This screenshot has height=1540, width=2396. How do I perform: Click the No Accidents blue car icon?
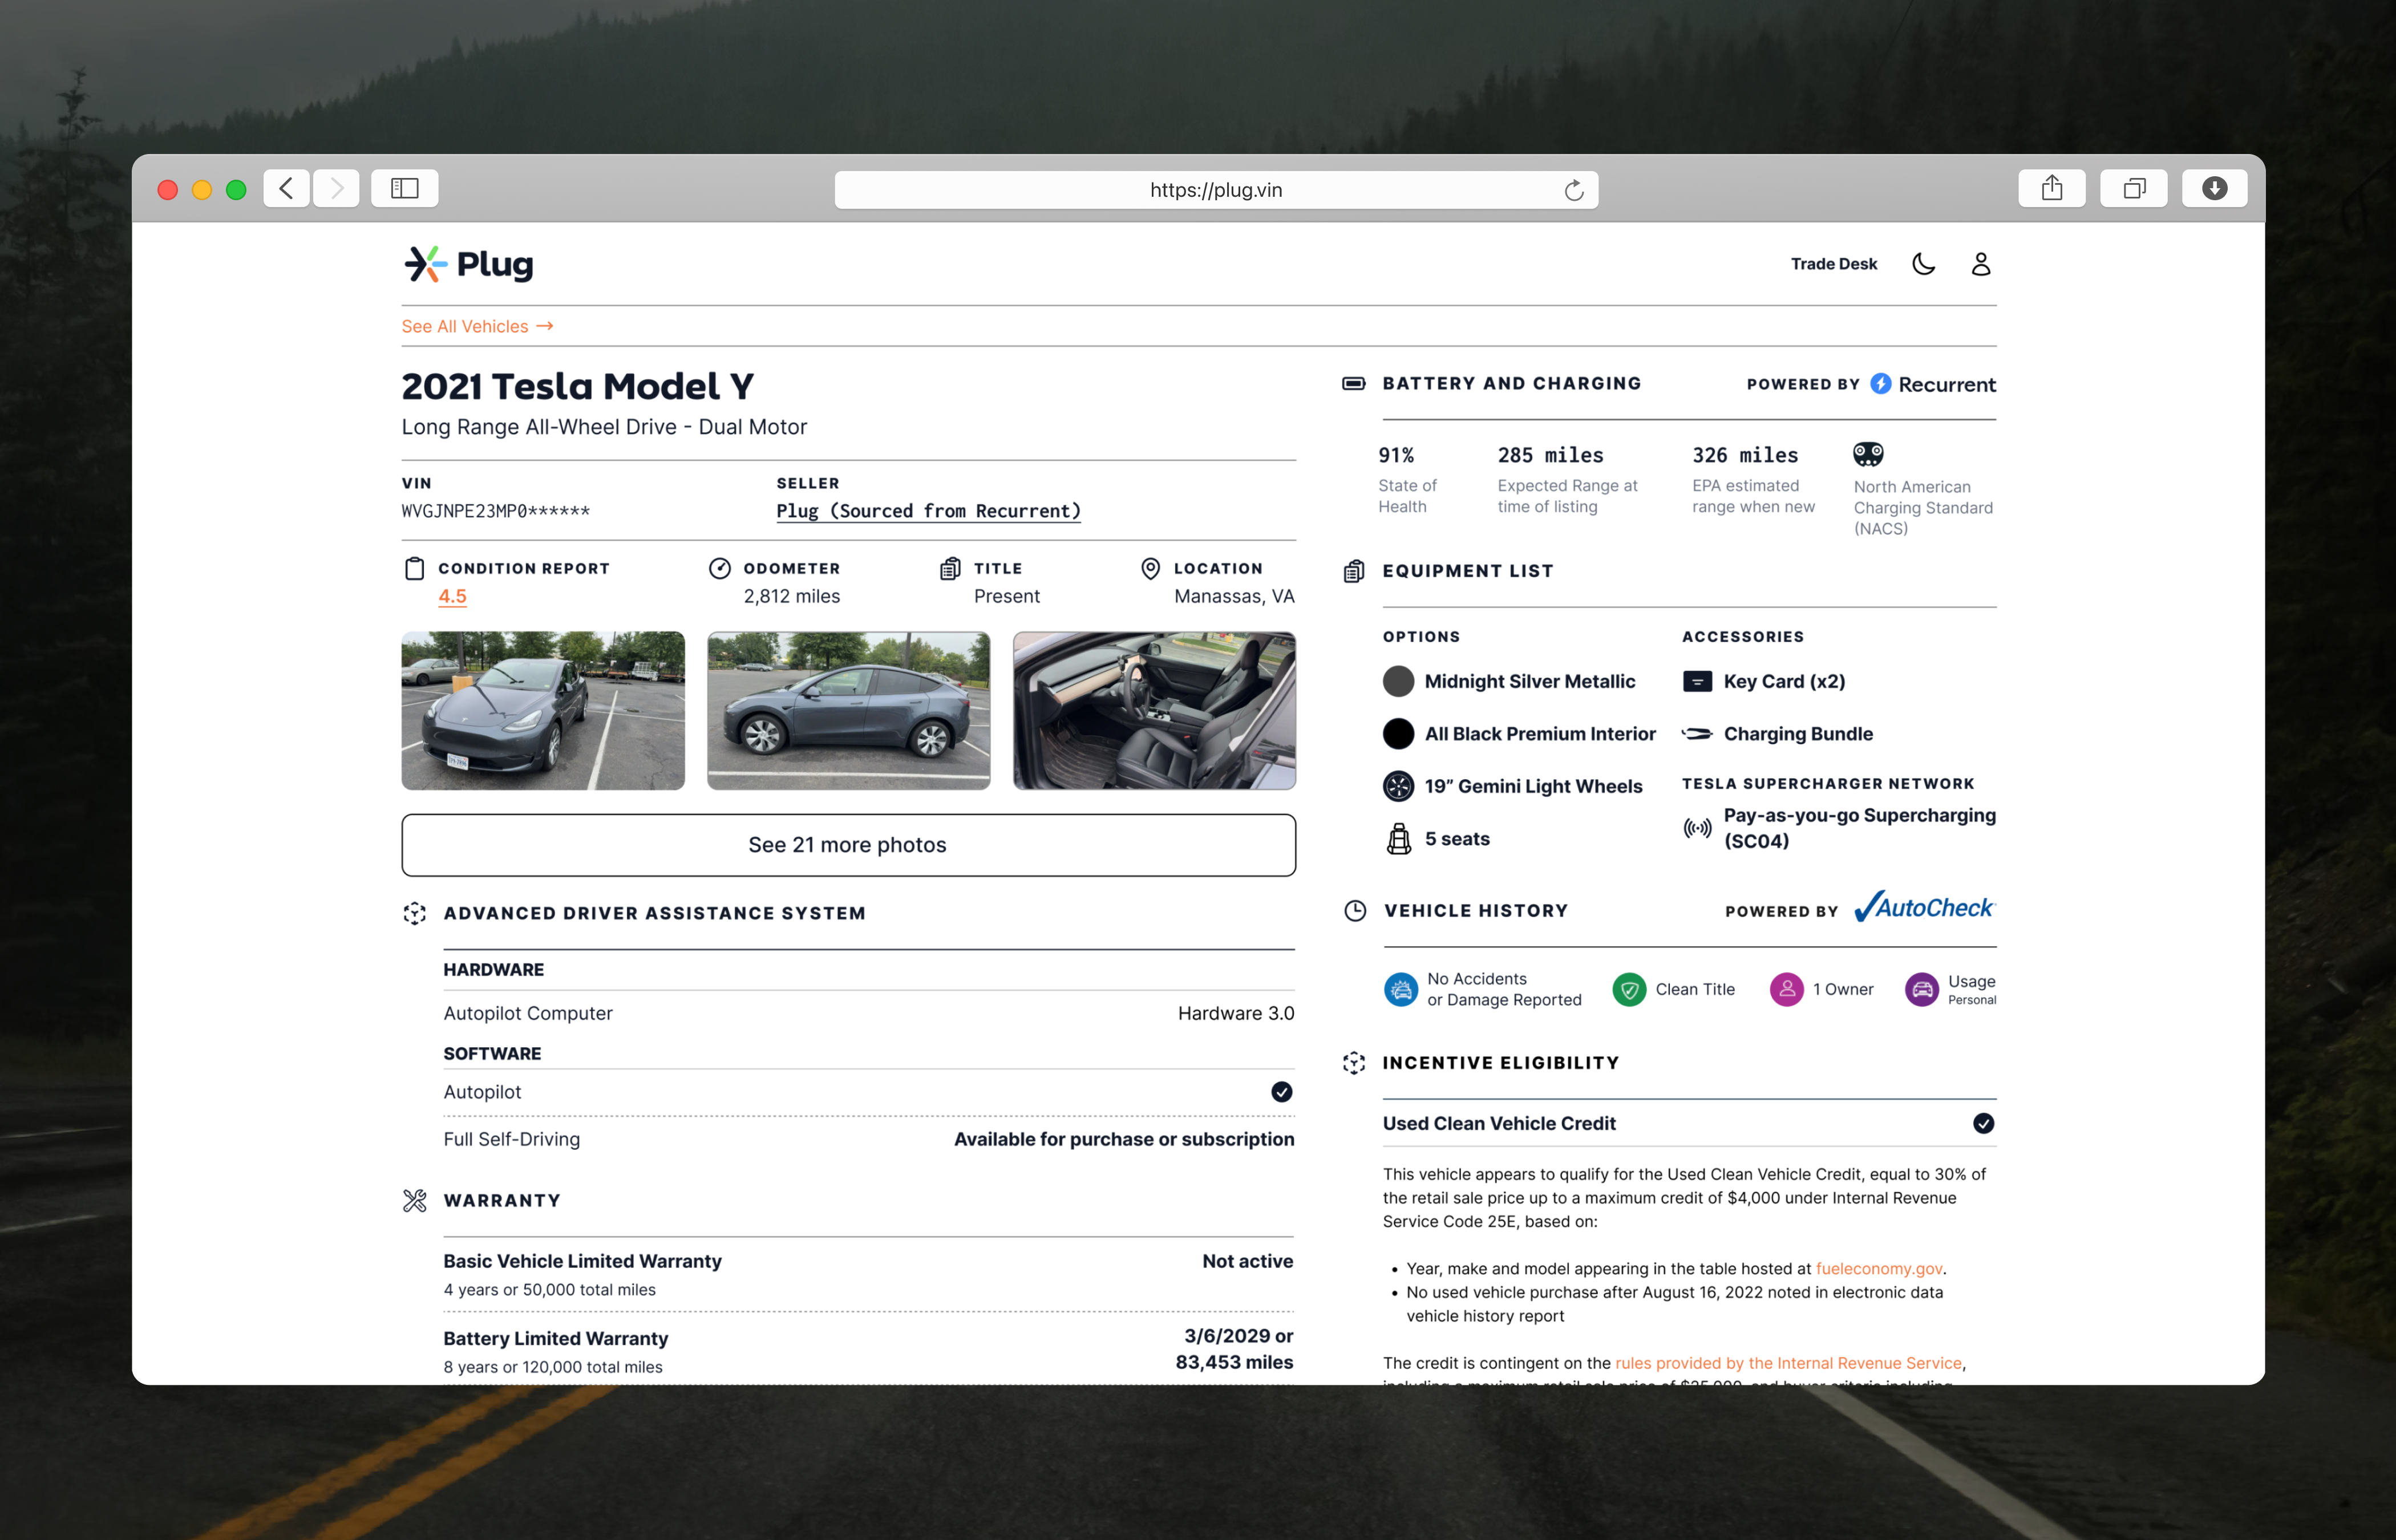(1400, 989)
